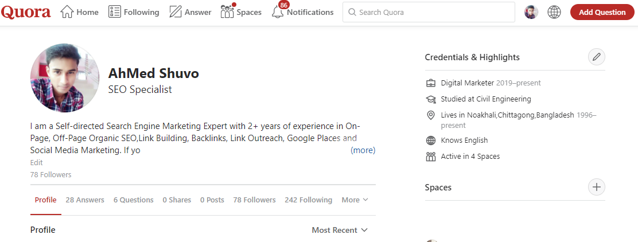The height and width of the screenshot is (242, 638).
Task: Open the account avatar menu
Action: coord(531,12)
